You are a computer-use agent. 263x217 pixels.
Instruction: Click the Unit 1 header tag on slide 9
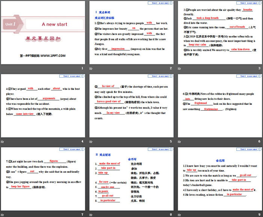point(249,149)
